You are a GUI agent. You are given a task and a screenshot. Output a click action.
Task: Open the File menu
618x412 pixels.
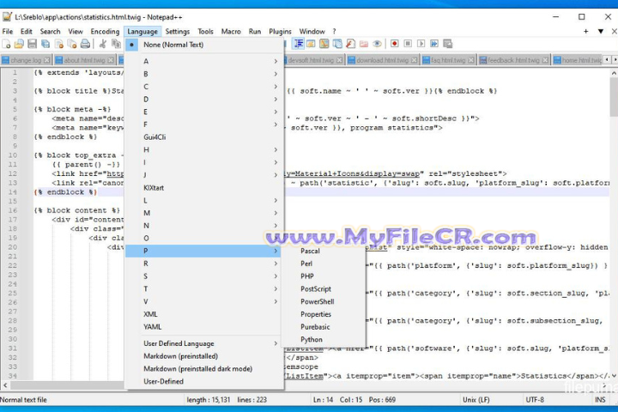point(8,32)
